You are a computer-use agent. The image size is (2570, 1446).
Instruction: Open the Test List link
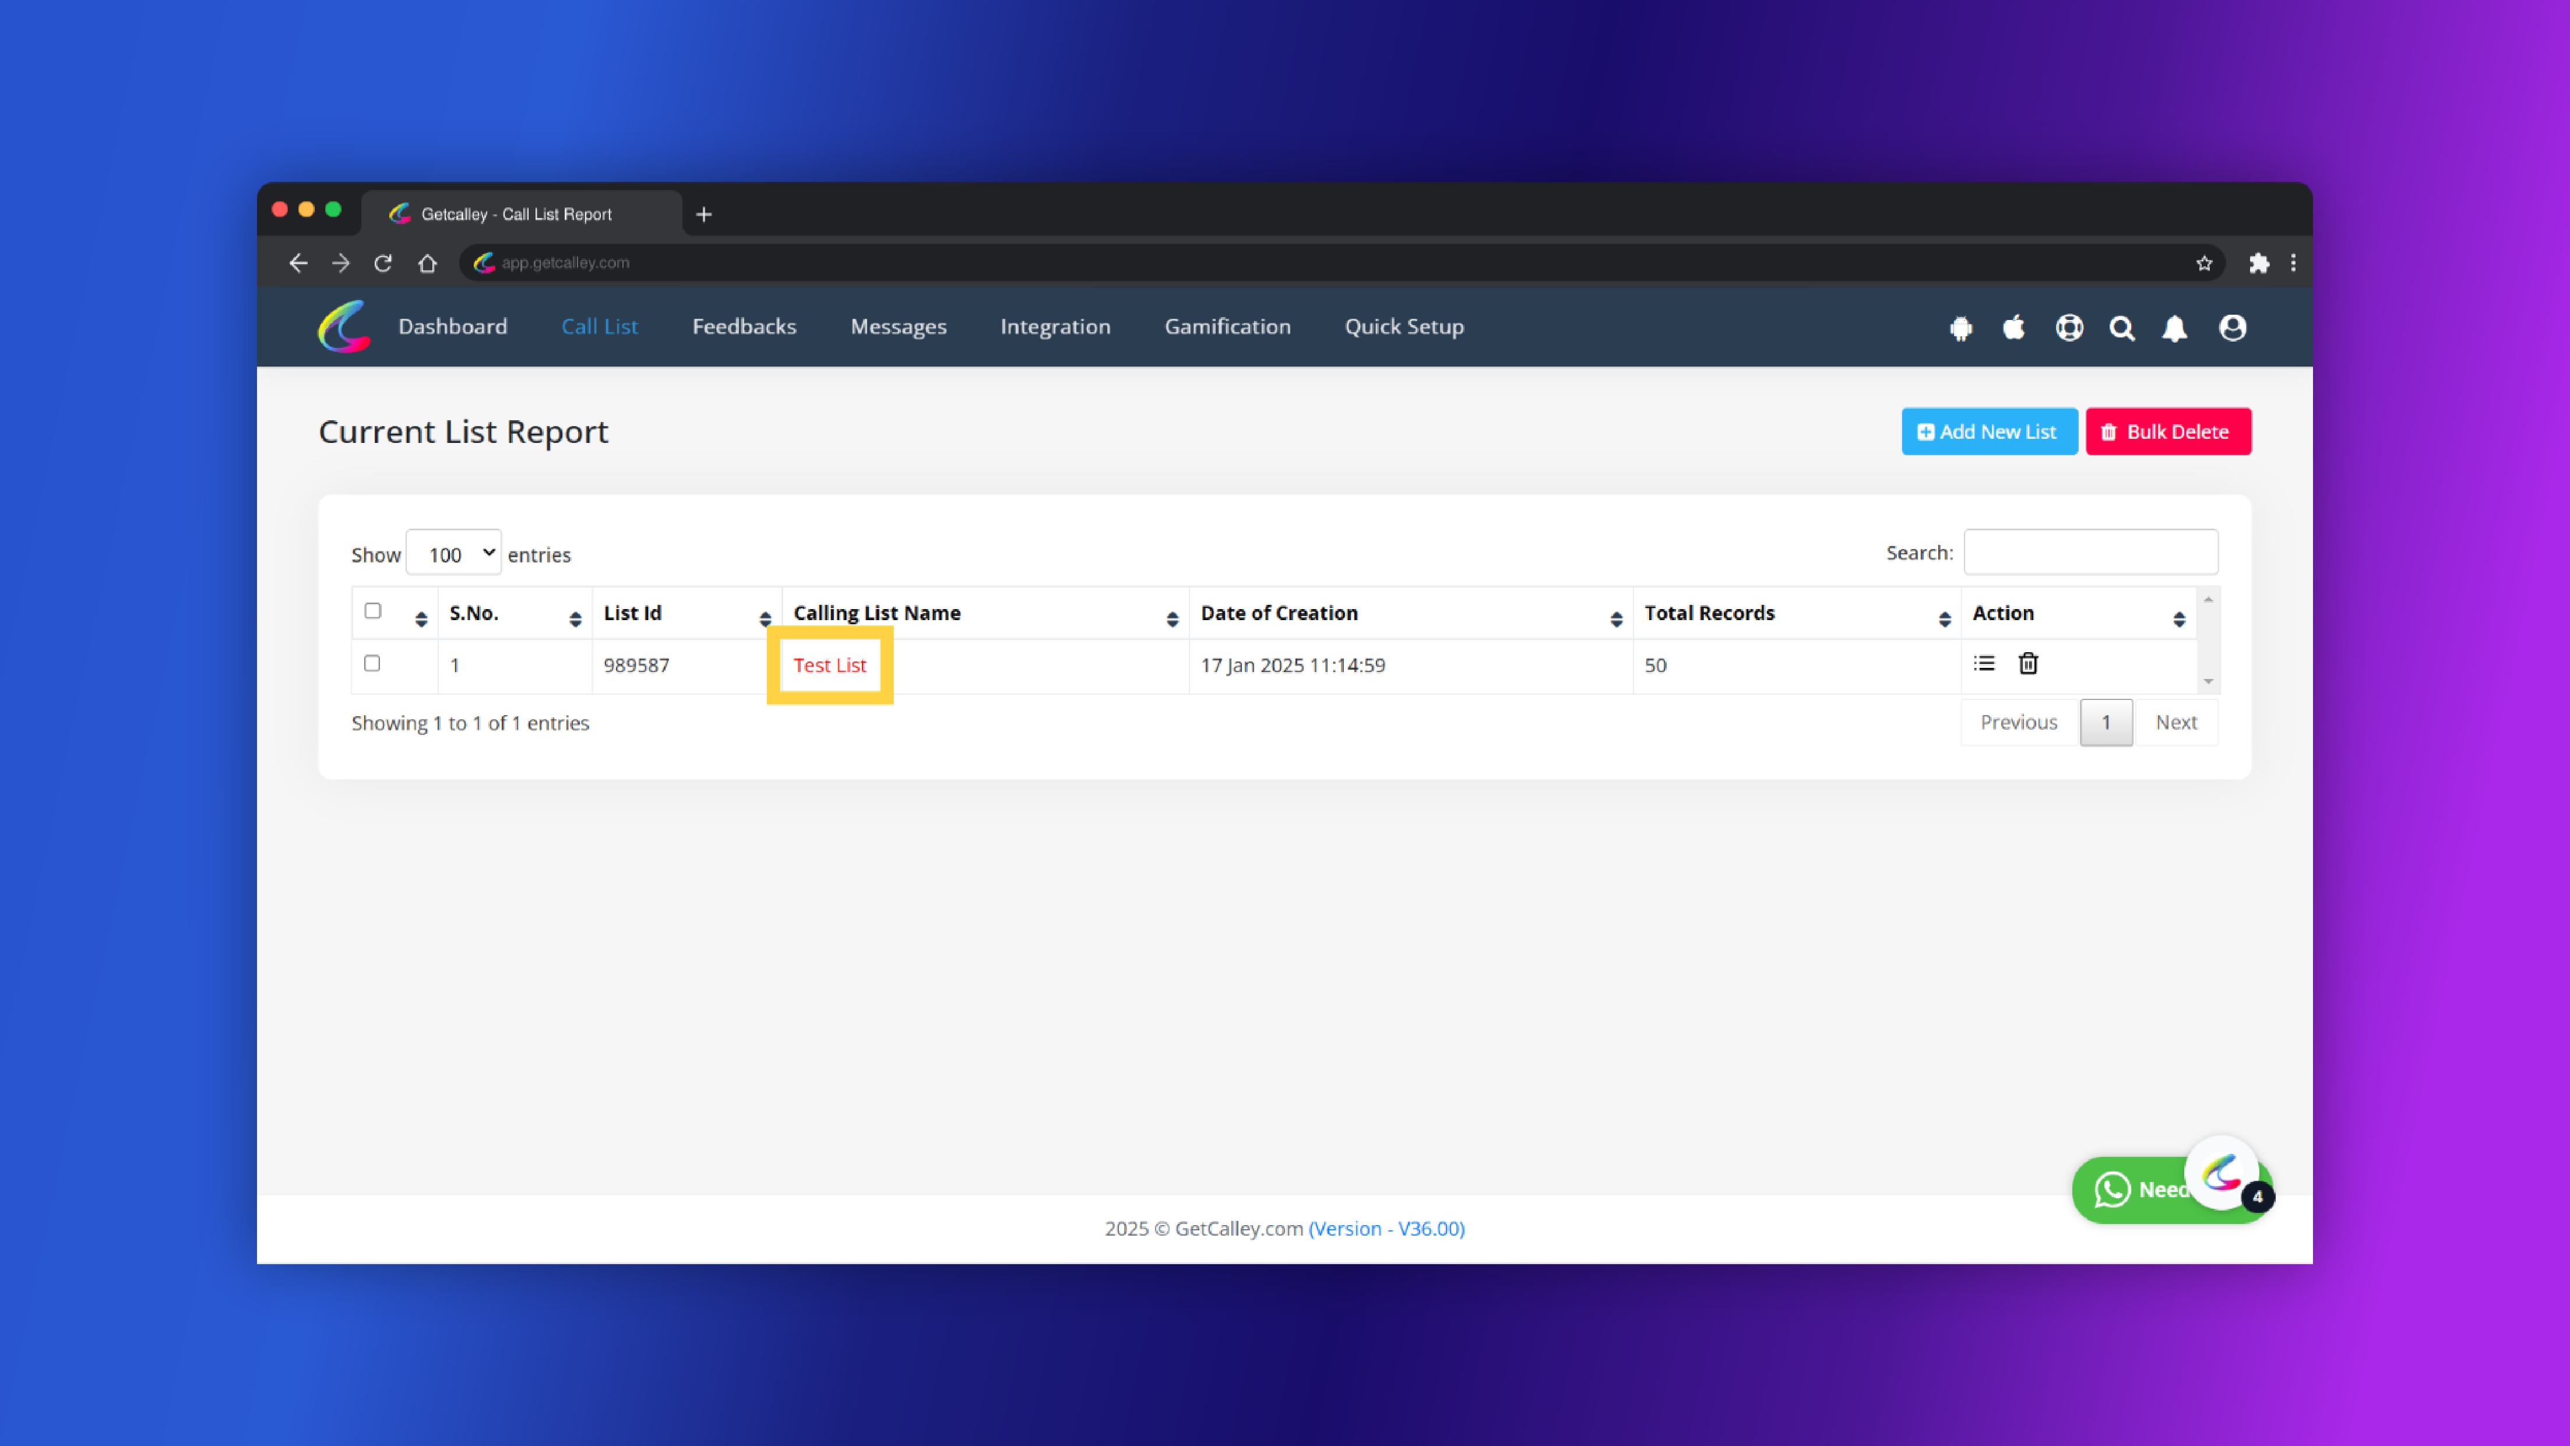pyautogui.click(x=829, y=666)
